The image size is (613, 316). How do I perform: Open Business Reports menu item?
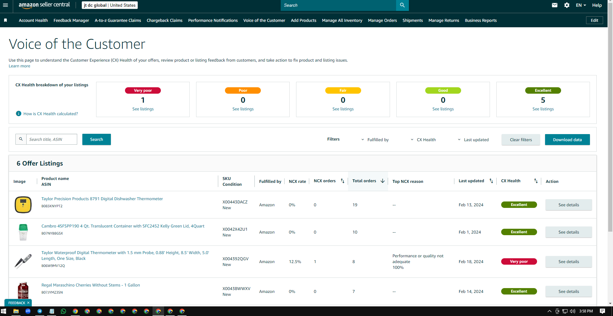pos(481,20)
